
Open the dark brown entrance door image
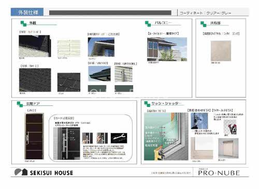34,136
